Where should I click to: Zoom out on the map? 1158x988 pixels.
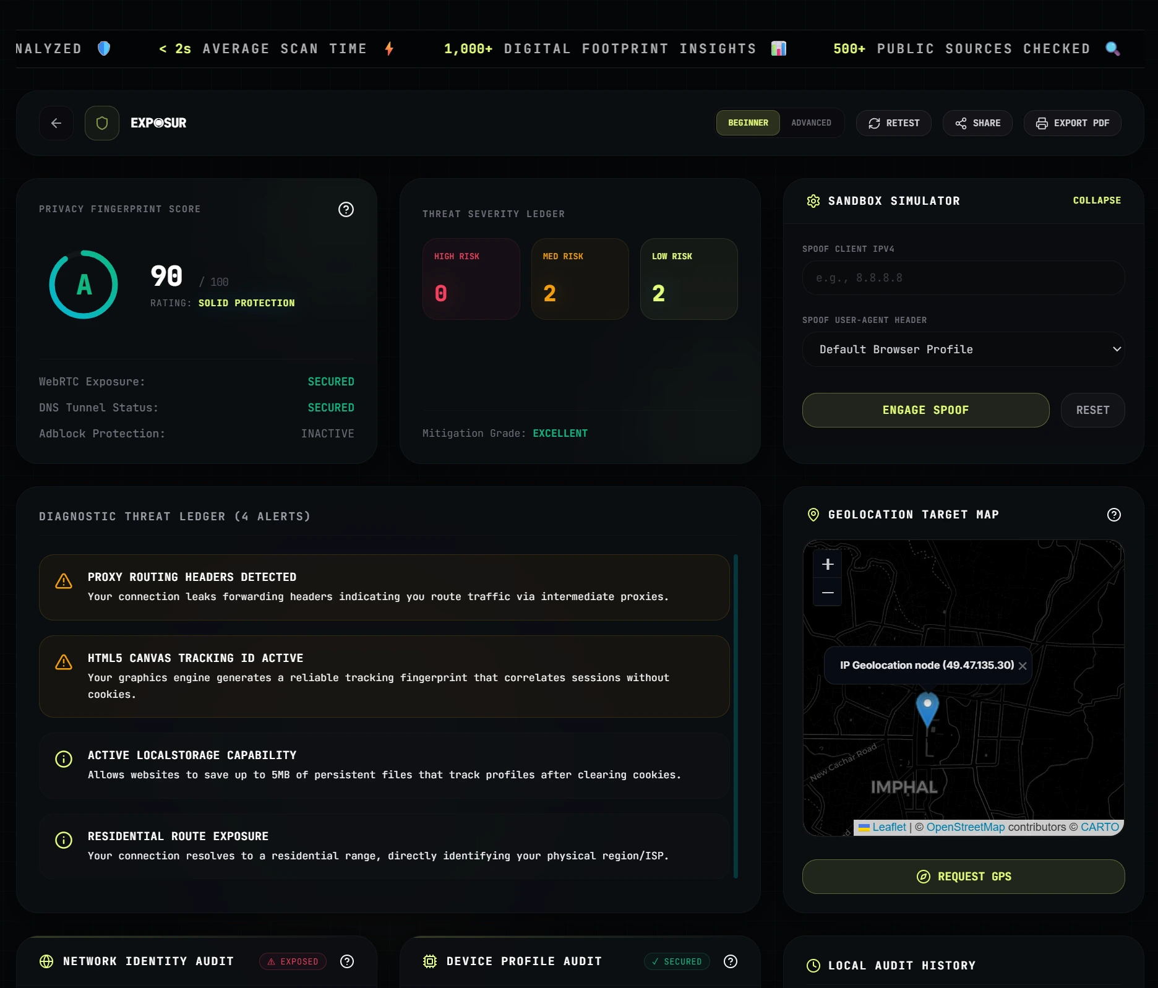coord(828,593)
